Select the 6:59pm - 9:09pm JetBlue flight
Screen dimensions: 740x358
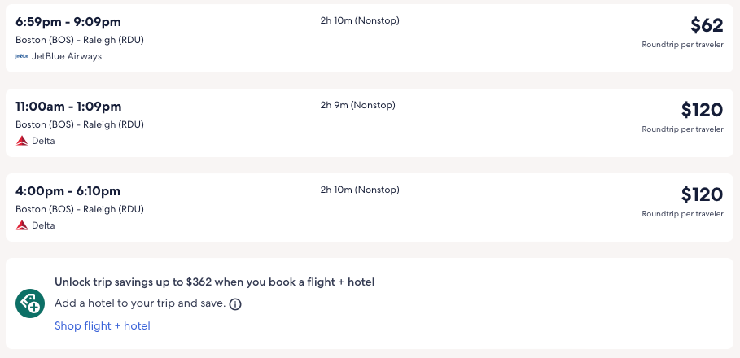pyautogui.click(x=68, y=21)
